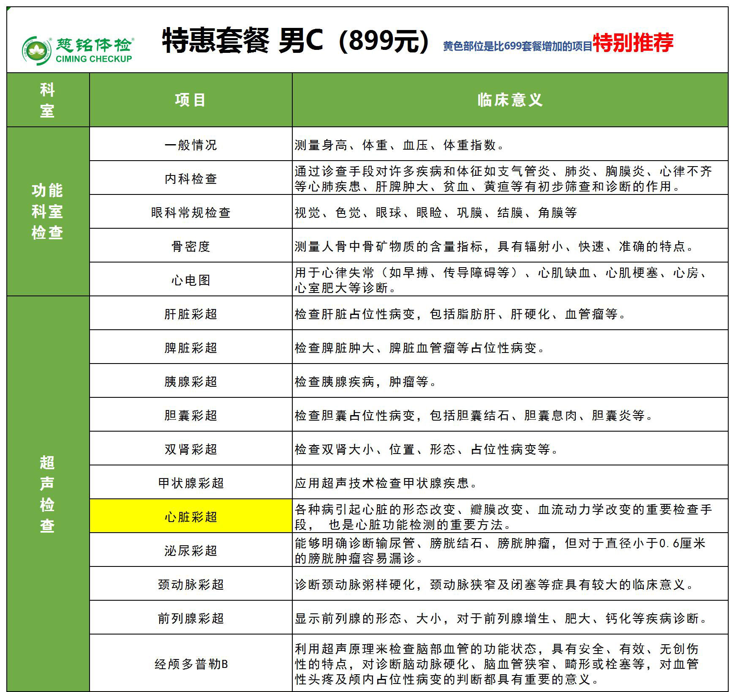
Task: Select the 双肾彩超 item cell
Action: [191, 449]
